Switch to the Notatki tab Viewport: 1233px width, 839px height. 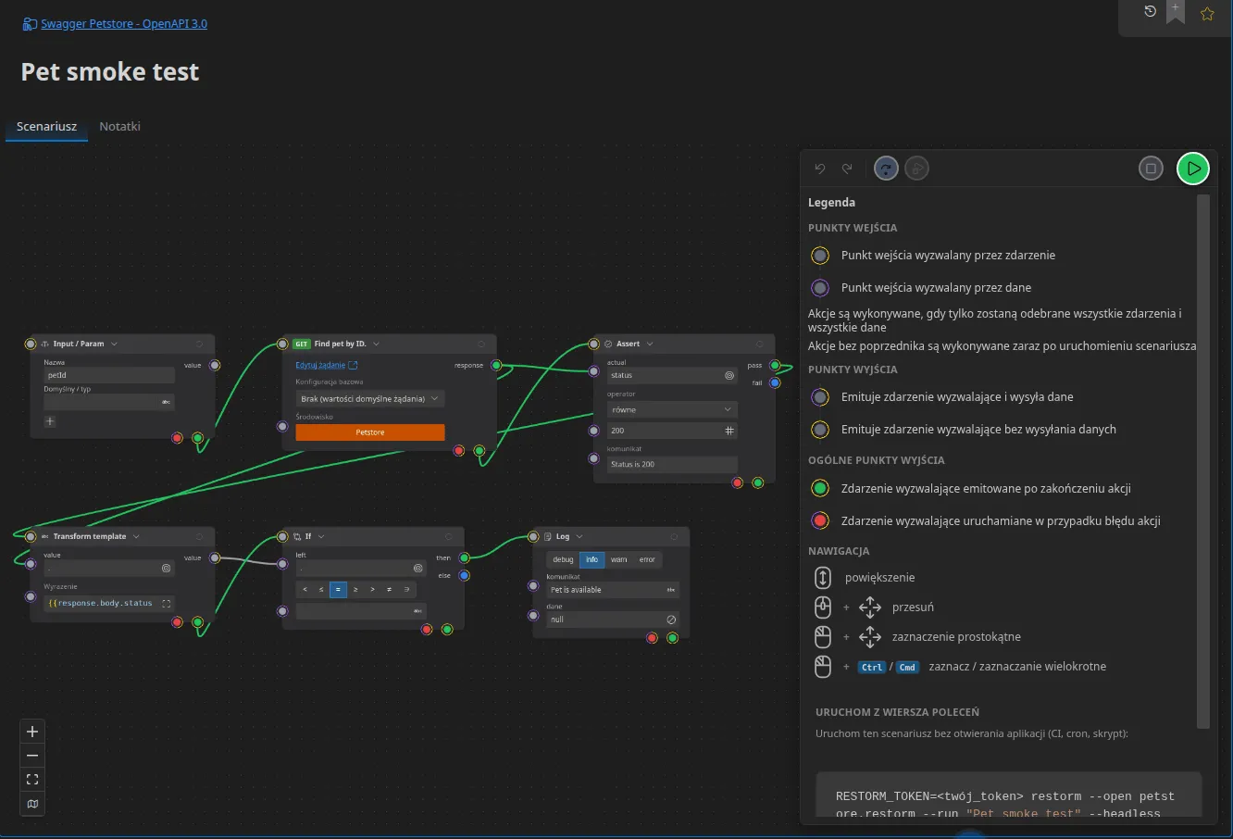(119, 126)
